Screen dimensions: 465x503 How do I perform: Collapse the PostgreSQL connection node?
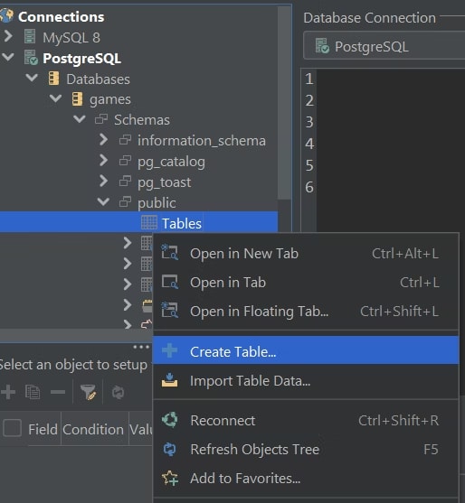8,57
